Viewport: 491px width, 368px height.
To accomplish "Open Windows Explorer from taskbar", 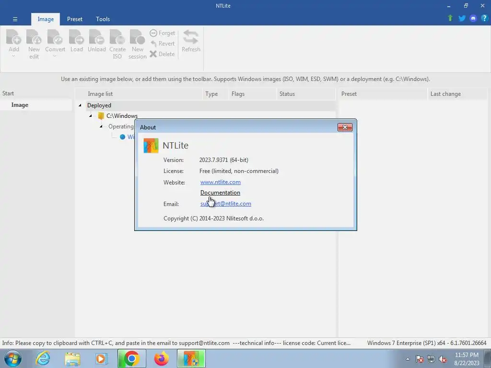I will point(72,358).
